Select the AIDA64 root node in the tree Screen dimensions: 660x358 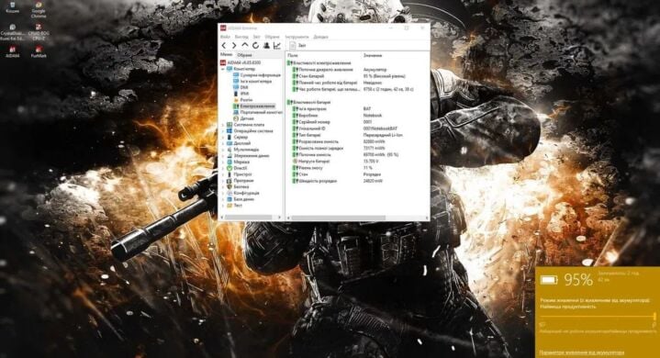[241, 62]
